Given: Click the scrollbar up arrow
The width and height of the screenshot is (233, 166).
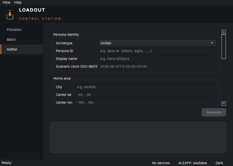Looking at the screenshot, I should coord(224,32).
